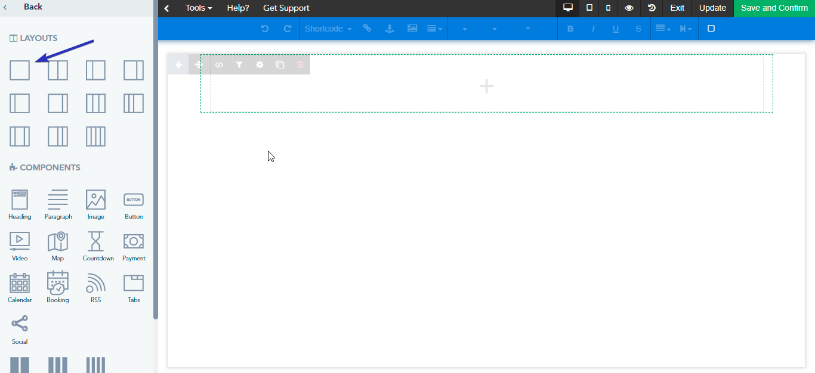The image size is (815, 373).
Task: Choose the four equal columns layout
Action: pos(96,136)
